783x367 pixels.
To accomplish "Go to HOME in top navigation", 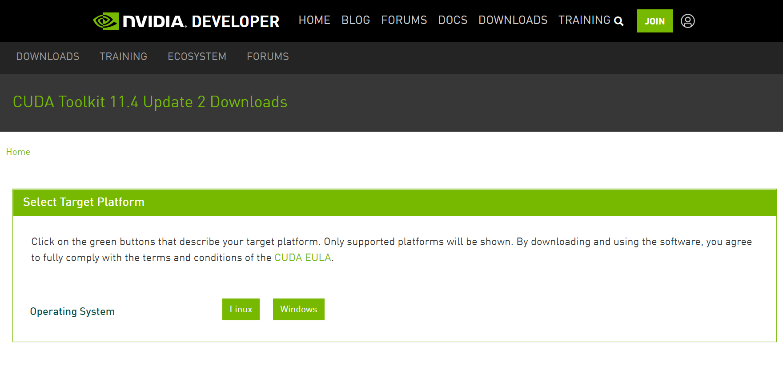I will click(x=314, y=20).
